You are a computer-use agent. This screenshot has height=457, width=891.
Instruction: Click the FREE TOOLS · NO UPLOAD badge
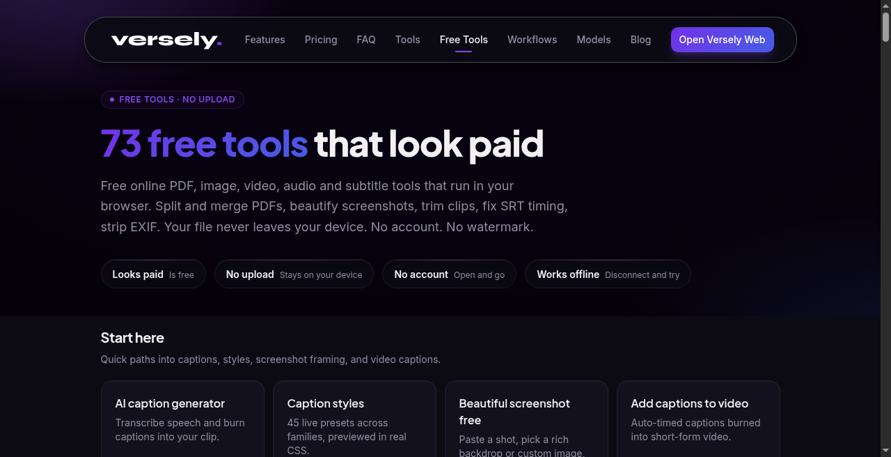tap(173, 100)
